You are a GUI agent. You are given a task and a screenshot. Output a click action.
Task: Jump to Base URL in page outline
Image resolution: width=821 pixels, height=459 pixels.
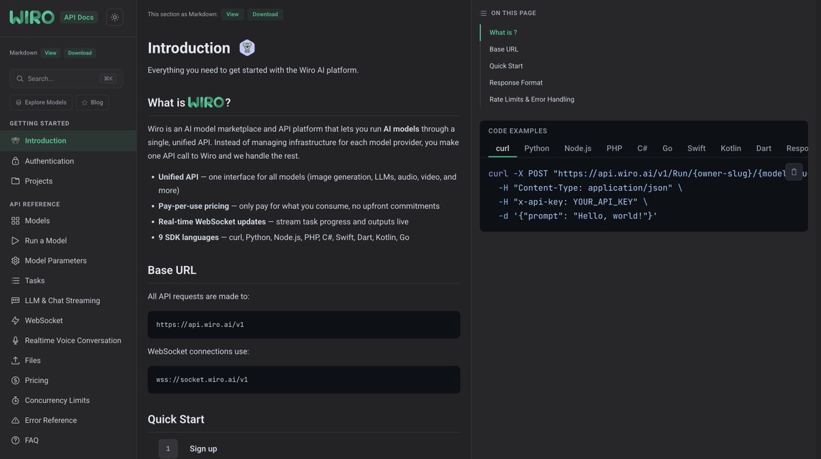504,49
